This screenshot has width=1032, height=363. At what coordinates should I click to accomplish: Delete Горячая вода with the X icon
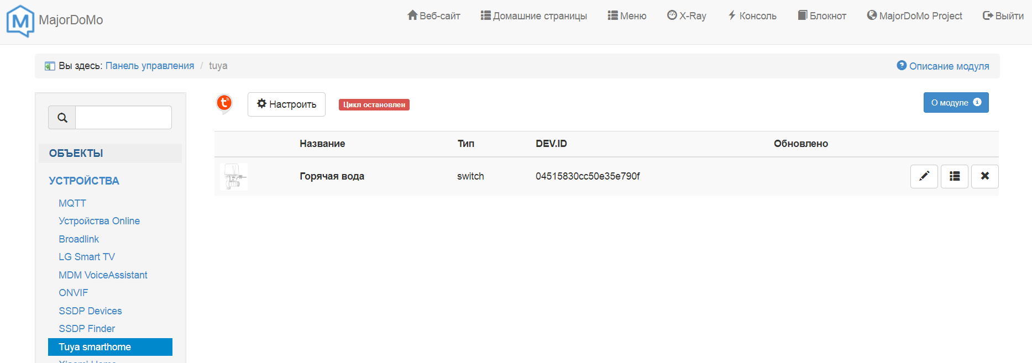(x=985, y=176)
